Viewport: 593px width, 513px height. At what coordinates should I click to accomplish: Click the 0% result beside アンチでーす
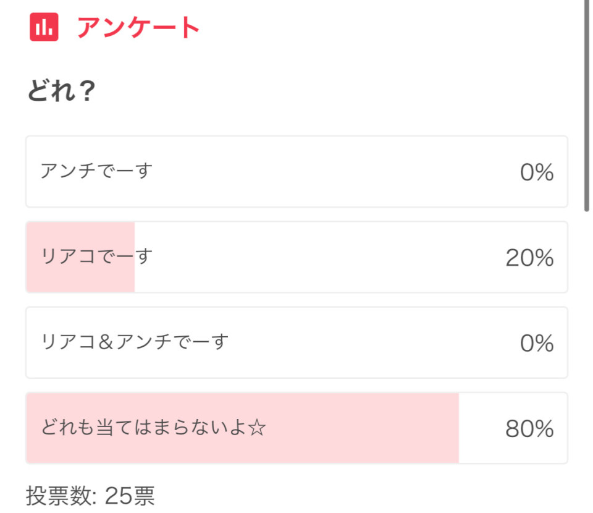[x=537, y=172]
